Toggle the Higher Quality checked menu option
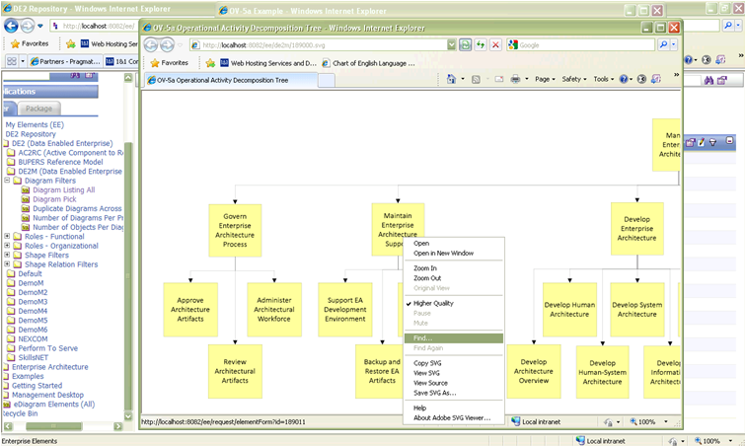The height and width of the screenshot is (446, 745). tap(433, 303)
